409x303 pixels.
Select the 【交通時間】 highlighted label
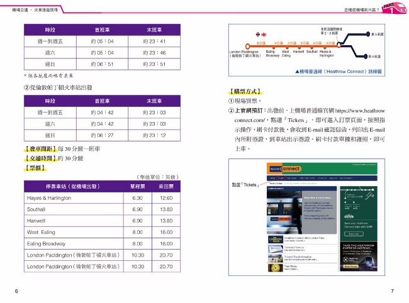click(x=40, y=158)
